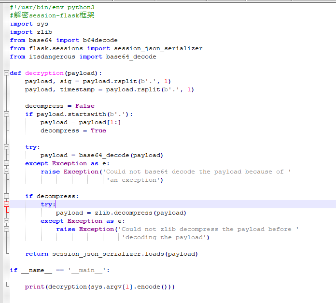
Task: Click the word 'session_json_serializer' in the flask.sessions import
Action: (x=158, y=48)
